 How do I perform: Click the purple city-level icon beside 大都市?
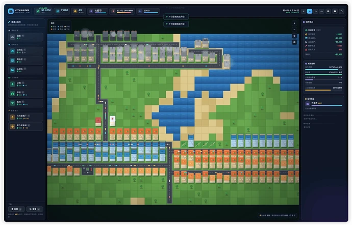coord(91,11)
